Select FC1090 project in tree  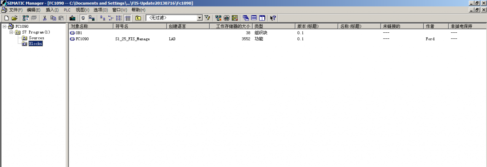[22, 26]
